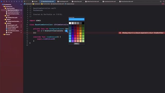This screenshot has width=165, height=93.
Task: Click the Other... button in color picker
Action: [x=77, y=44]
